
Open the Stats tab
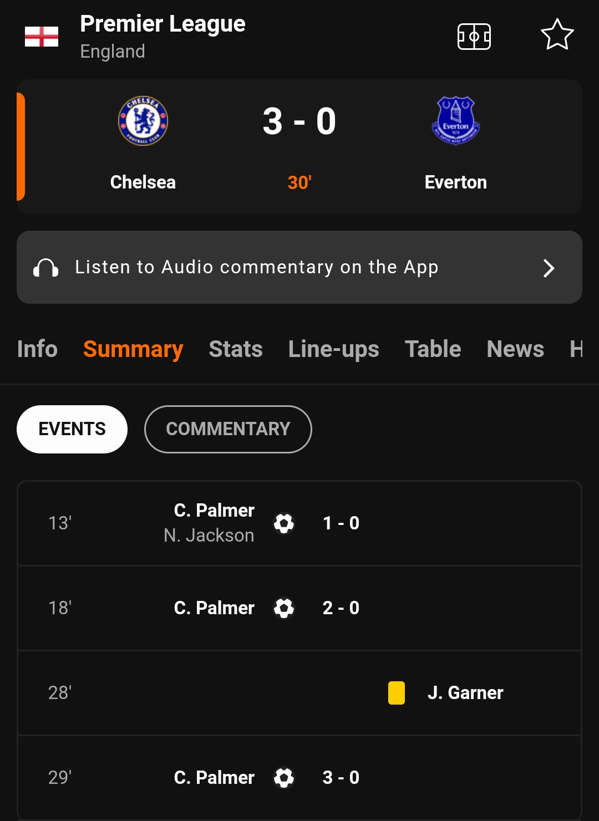(236, 349)
